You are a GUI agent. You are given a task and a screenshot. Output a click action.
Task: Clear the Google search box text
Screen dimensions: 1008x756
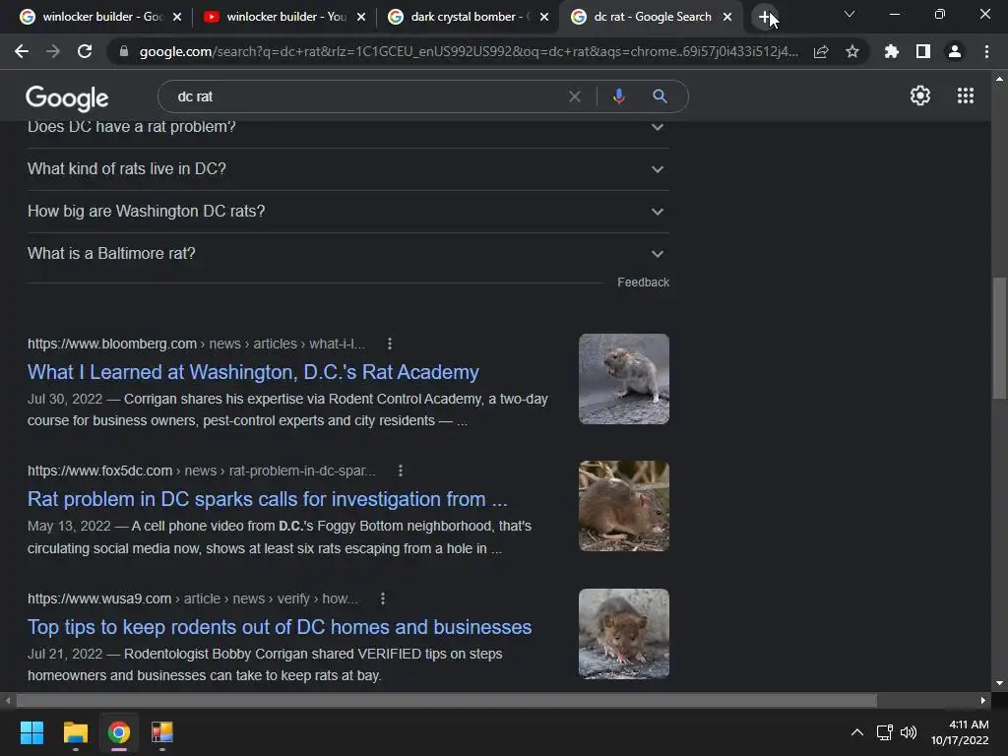pos(575,96)
